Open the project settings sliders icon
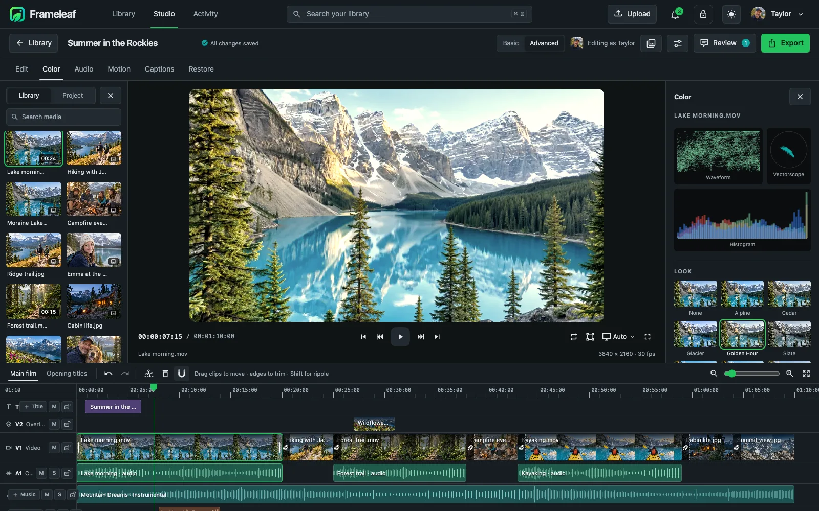The height and width of the screenshot is (511, 819). pyautogui.click(x=678, y=43)
